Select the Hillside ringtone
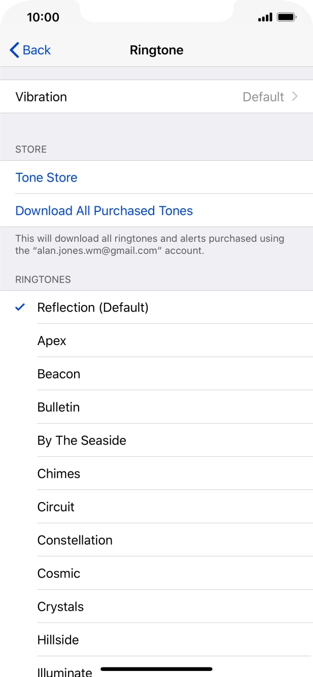The height and width of the screenshot is (677, 313). (x=58, y=640)
